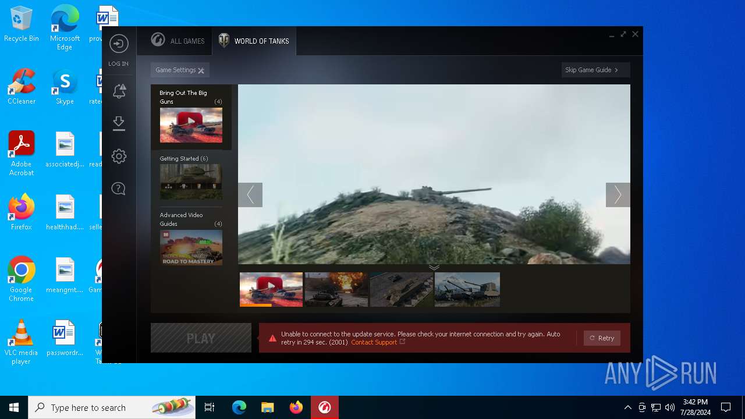Open File Explorer from taskbar

[x=268, y=407]
